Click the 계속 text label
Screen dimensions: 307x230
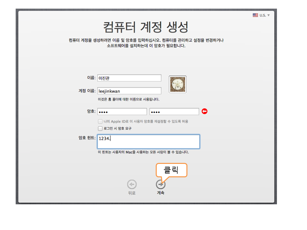pos(161,193)
